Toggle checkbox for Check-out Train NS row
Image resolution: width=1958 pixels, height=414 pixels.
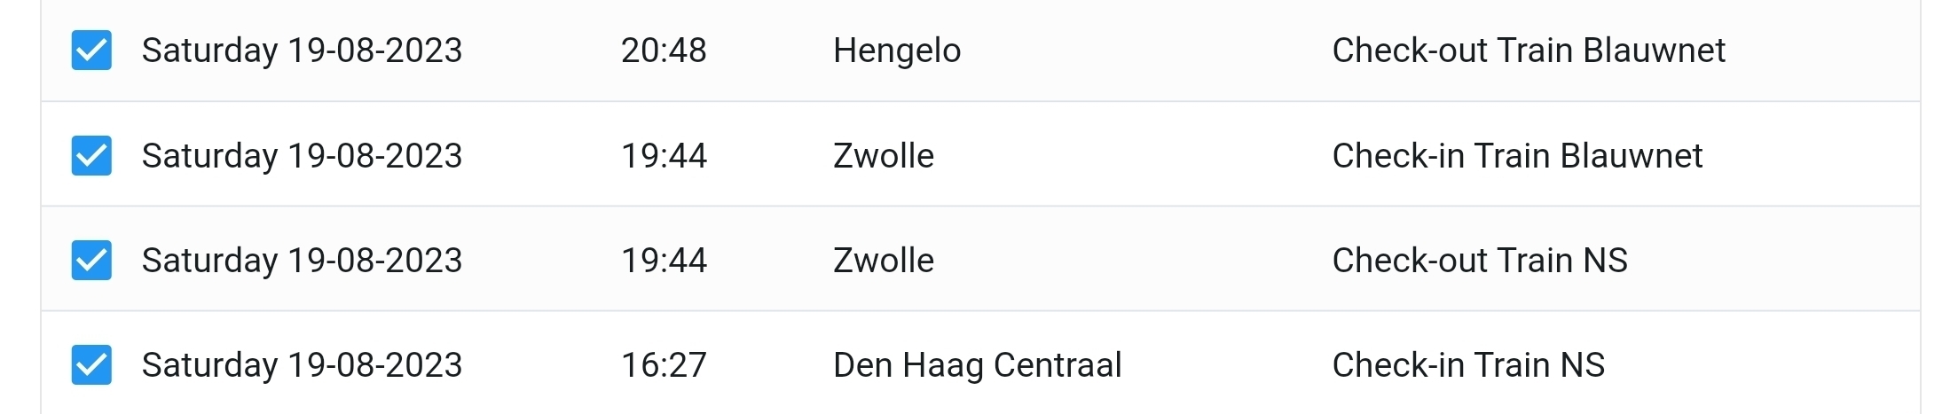tap(91, 260)
